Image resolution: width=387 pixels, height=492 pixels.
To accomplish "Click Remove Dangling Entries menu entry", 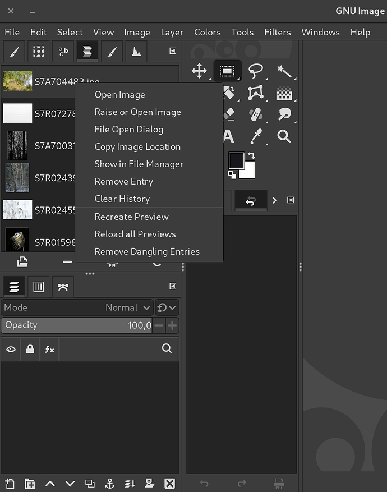I will 147,251.
